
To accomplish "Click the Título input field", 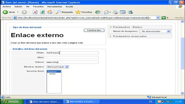I will pos(72,53).
